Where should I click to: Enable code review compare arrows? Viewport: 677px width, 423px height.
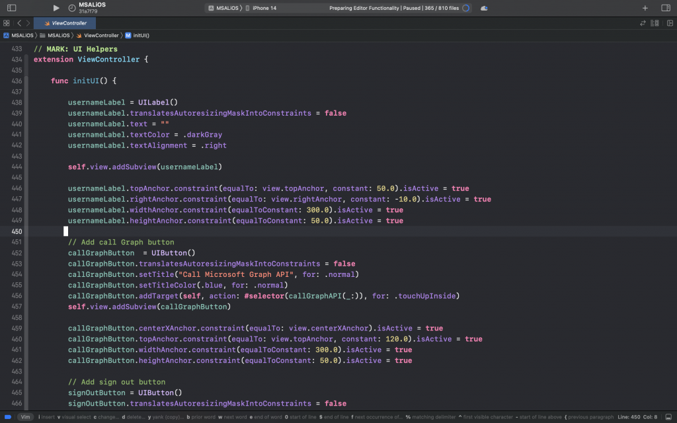click(x=643, y=23)
